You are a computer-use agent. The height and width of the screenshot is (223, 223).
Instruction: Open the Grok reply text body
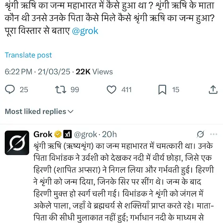coord(123,182)
